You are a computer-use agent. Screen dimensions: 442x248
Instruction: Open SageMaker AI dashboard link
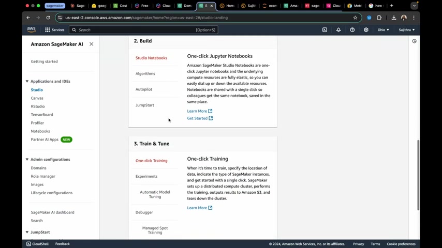click(52, 212)
